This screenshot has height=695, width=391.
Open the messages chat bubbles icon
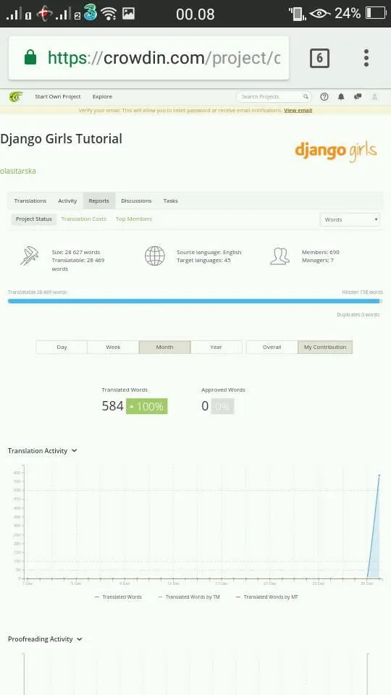358,96
